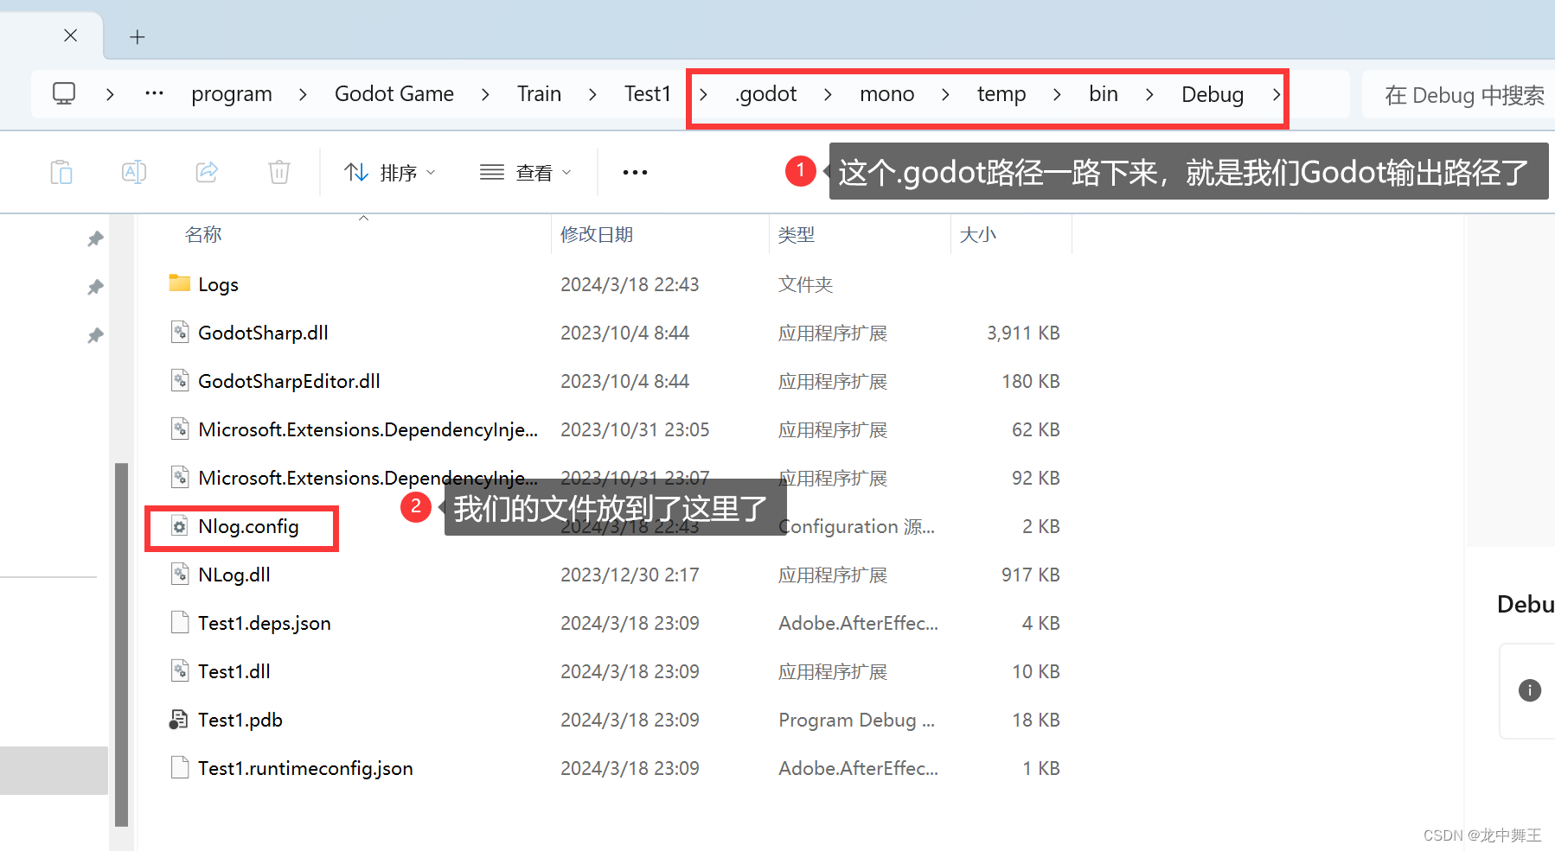Viewport: 1555px width, 851px height.
Task: Click the Logs folder icon
Action: (180, 283)
